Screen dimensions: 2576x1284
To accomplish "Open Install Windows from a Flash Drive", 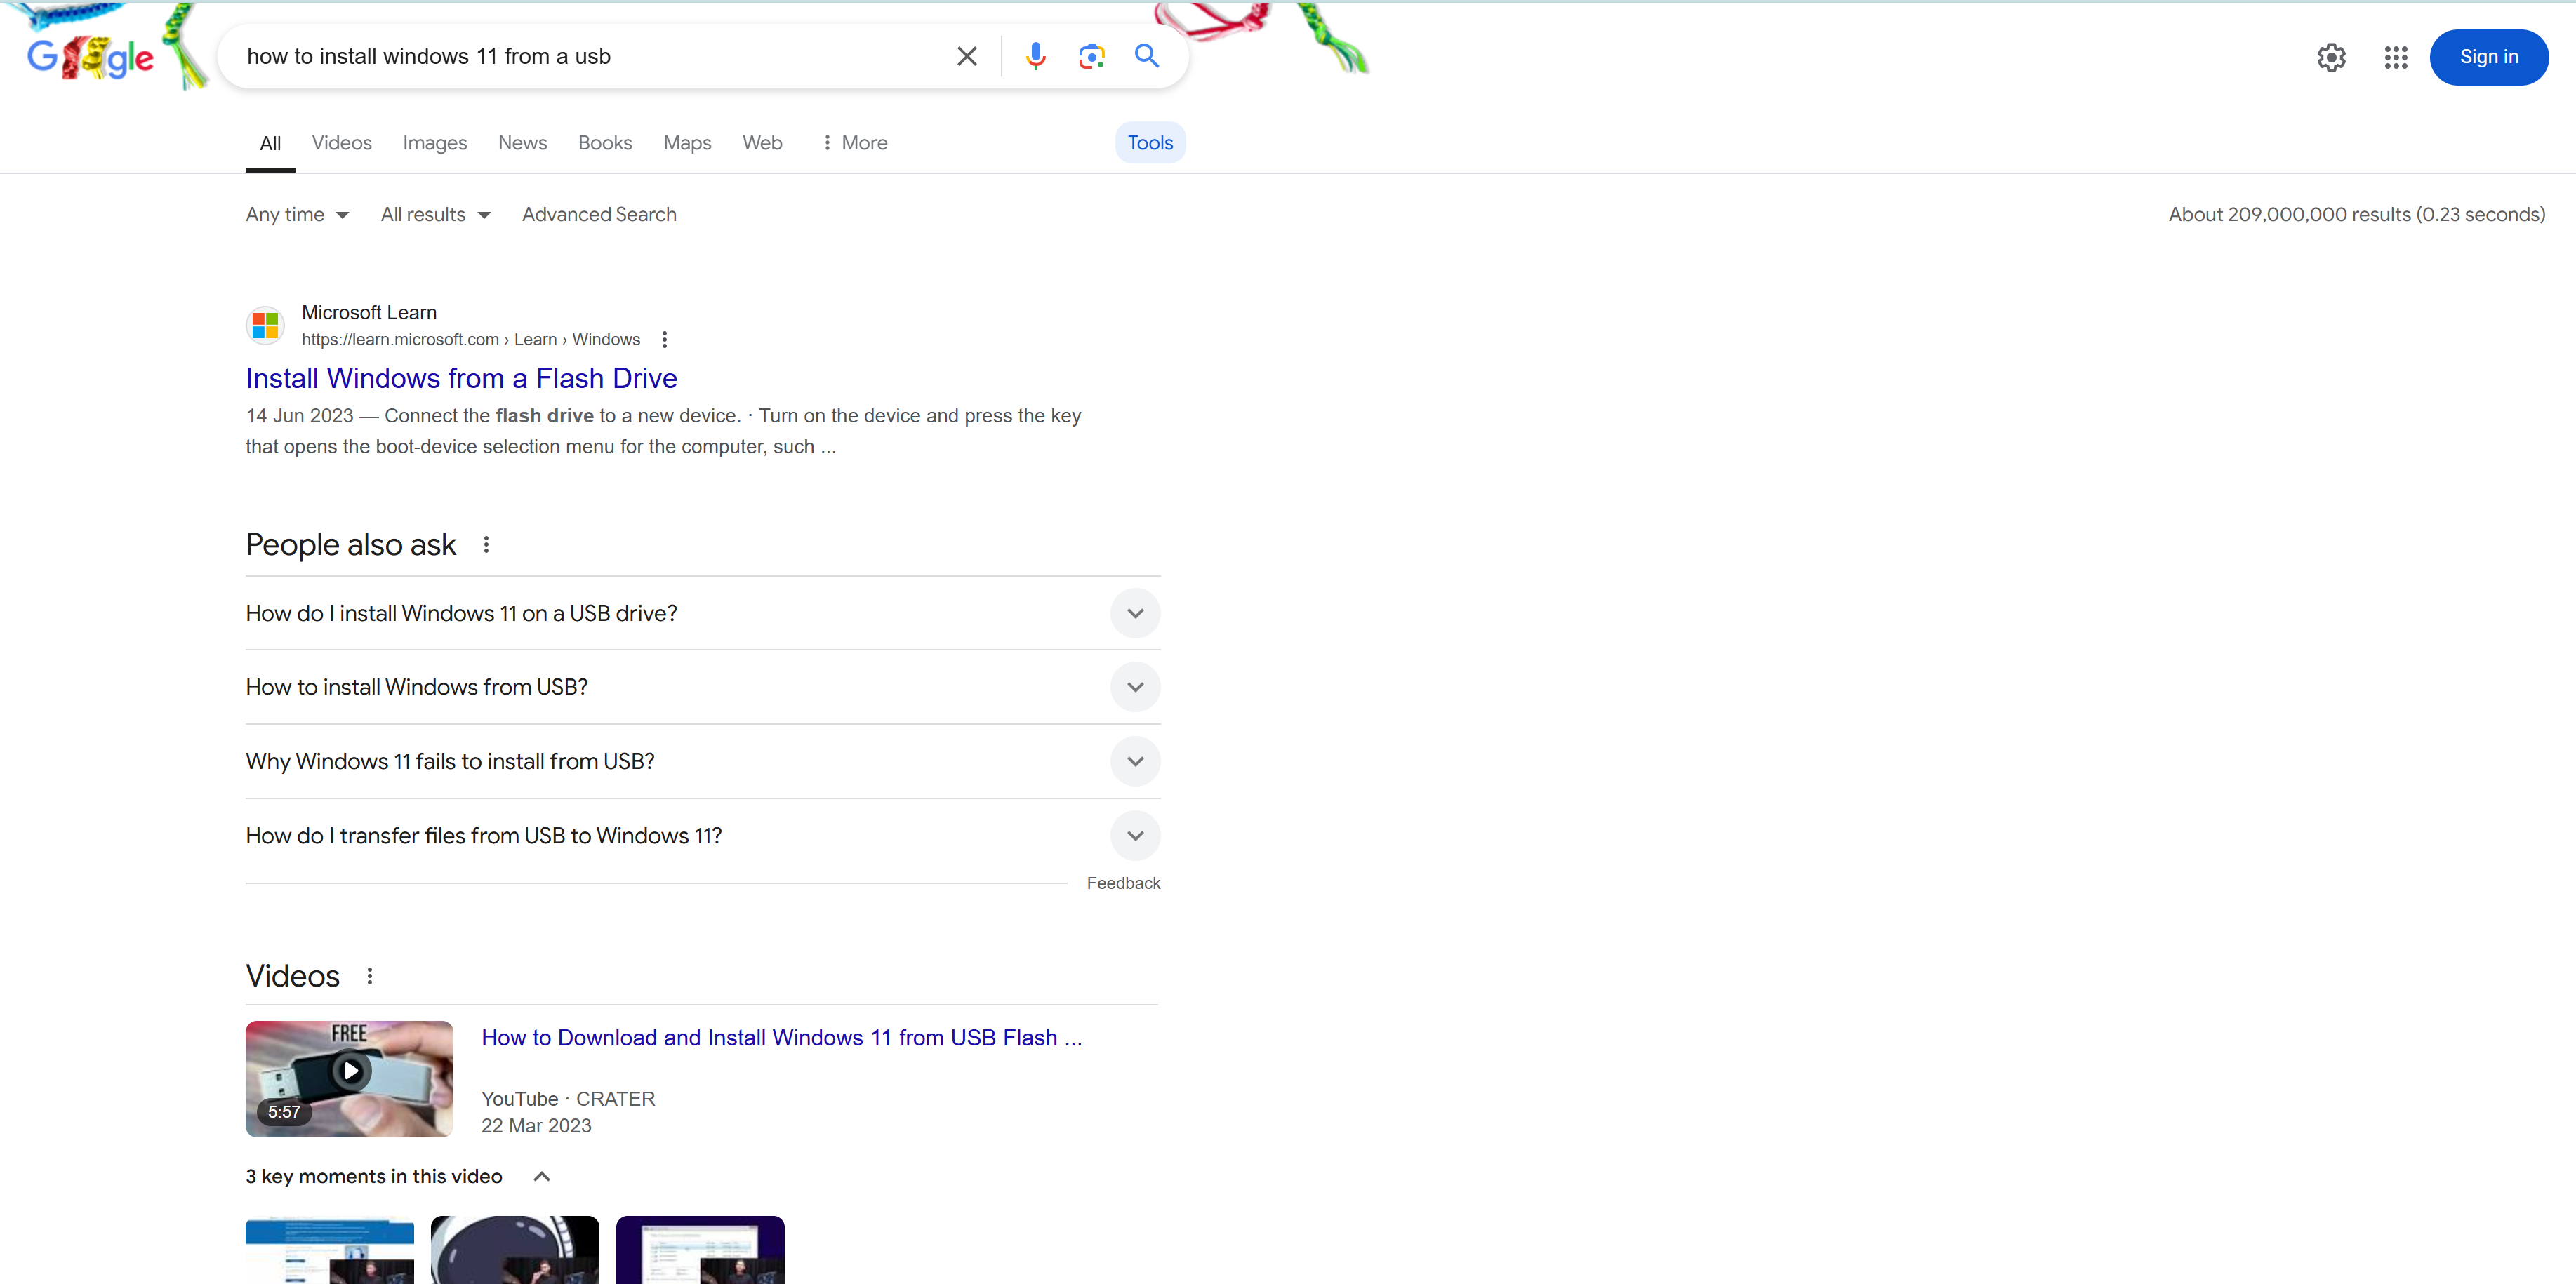I will point(461,378).
